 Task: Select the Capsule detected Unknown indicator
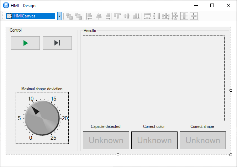coord(106,140)
